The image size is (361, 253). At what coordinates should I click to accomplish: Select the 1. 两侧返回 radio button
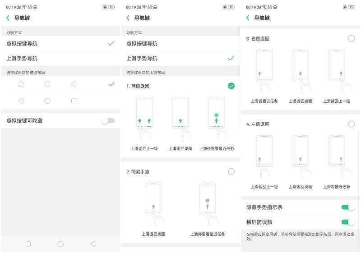pos(231,86)
